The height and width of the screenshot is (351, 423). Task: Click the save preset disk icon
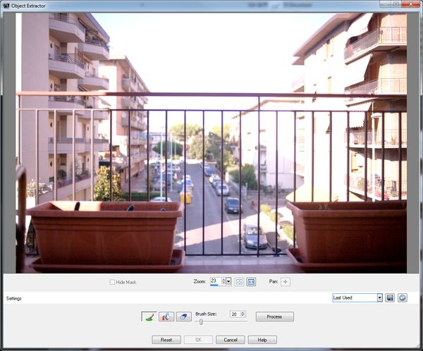[x=390, y=298]
